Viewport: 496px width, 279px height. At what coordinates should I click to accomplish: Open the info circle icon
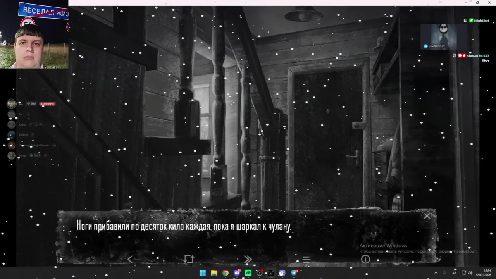[x=365, y=259]
